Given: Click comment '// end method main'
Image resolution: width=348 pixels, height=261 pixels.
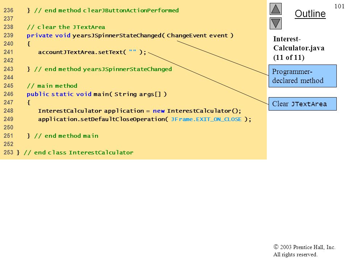Looking at the screenshot, I should (66, 136).
